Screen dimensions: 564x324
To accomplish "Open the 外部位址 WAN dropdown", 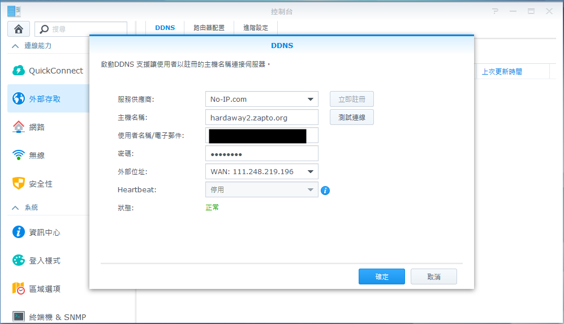I will (x=261, y=171).
